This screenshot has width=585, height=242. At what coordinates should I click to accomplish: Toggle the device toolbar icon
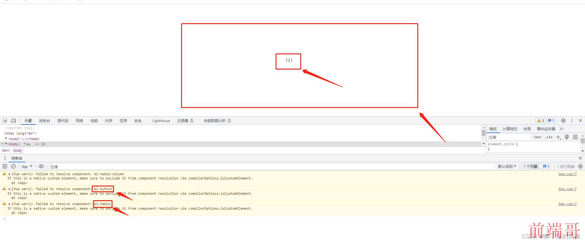[x=13, y=121]
